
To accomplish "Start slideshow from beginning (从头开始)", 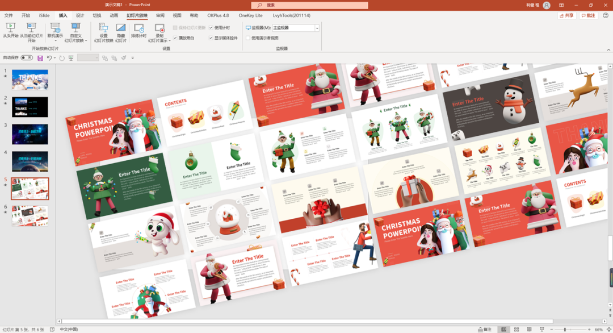I will (x=11, y=31).
